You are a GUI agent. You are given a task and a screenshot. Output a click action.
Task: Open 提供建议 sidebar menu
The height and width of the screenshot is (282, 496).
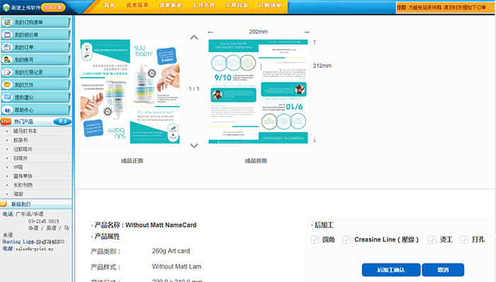(x=35, y=97)
